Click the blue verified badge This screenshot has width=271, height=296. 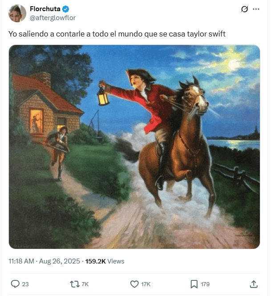[x=65, y=9]
